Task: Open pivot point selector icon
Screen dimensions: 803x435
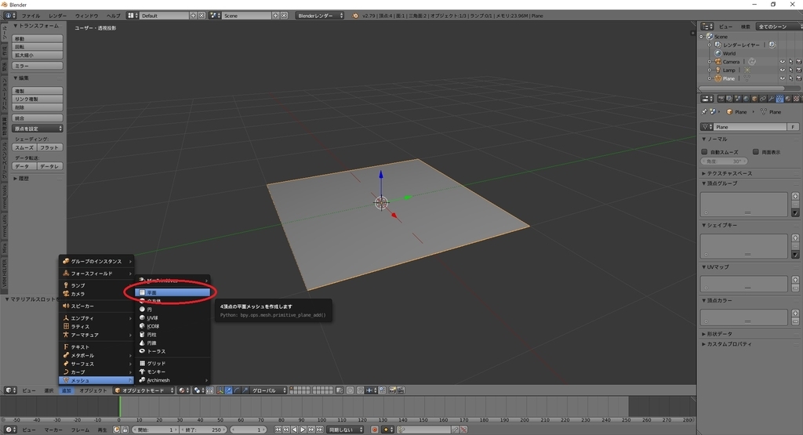Action: tap(198, 390)
